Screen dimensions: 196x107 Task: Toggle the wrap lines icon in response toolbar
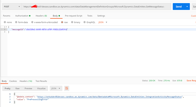coord(67,88)
